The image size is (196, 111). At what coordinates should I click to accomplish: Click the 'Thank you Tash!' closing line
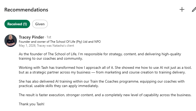32,104
